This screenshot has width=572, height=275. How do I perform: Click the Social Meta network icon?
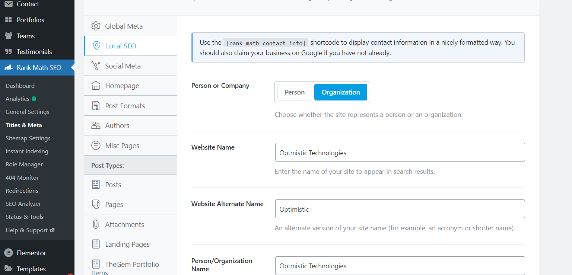(96, 66)
